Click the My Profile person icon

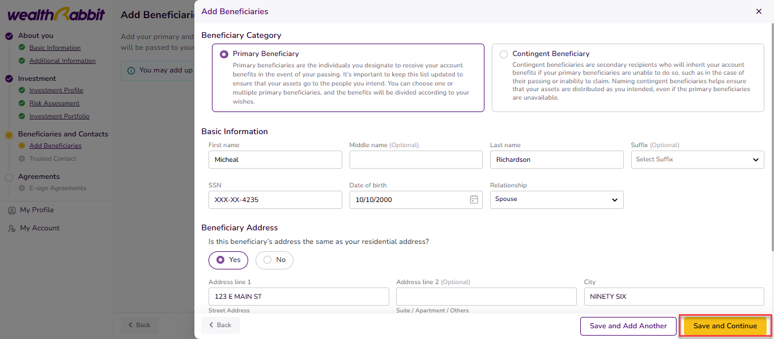pos(11,210)
